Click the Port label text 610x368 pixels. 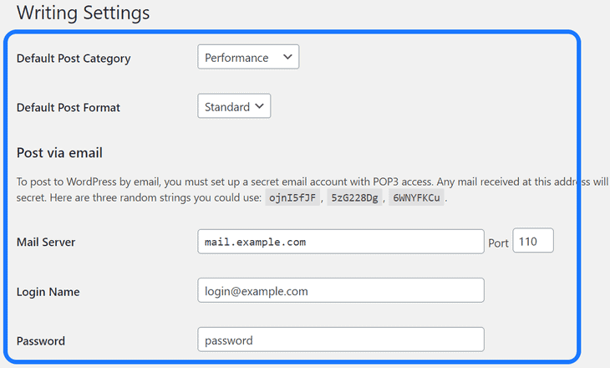click(498, 243)
